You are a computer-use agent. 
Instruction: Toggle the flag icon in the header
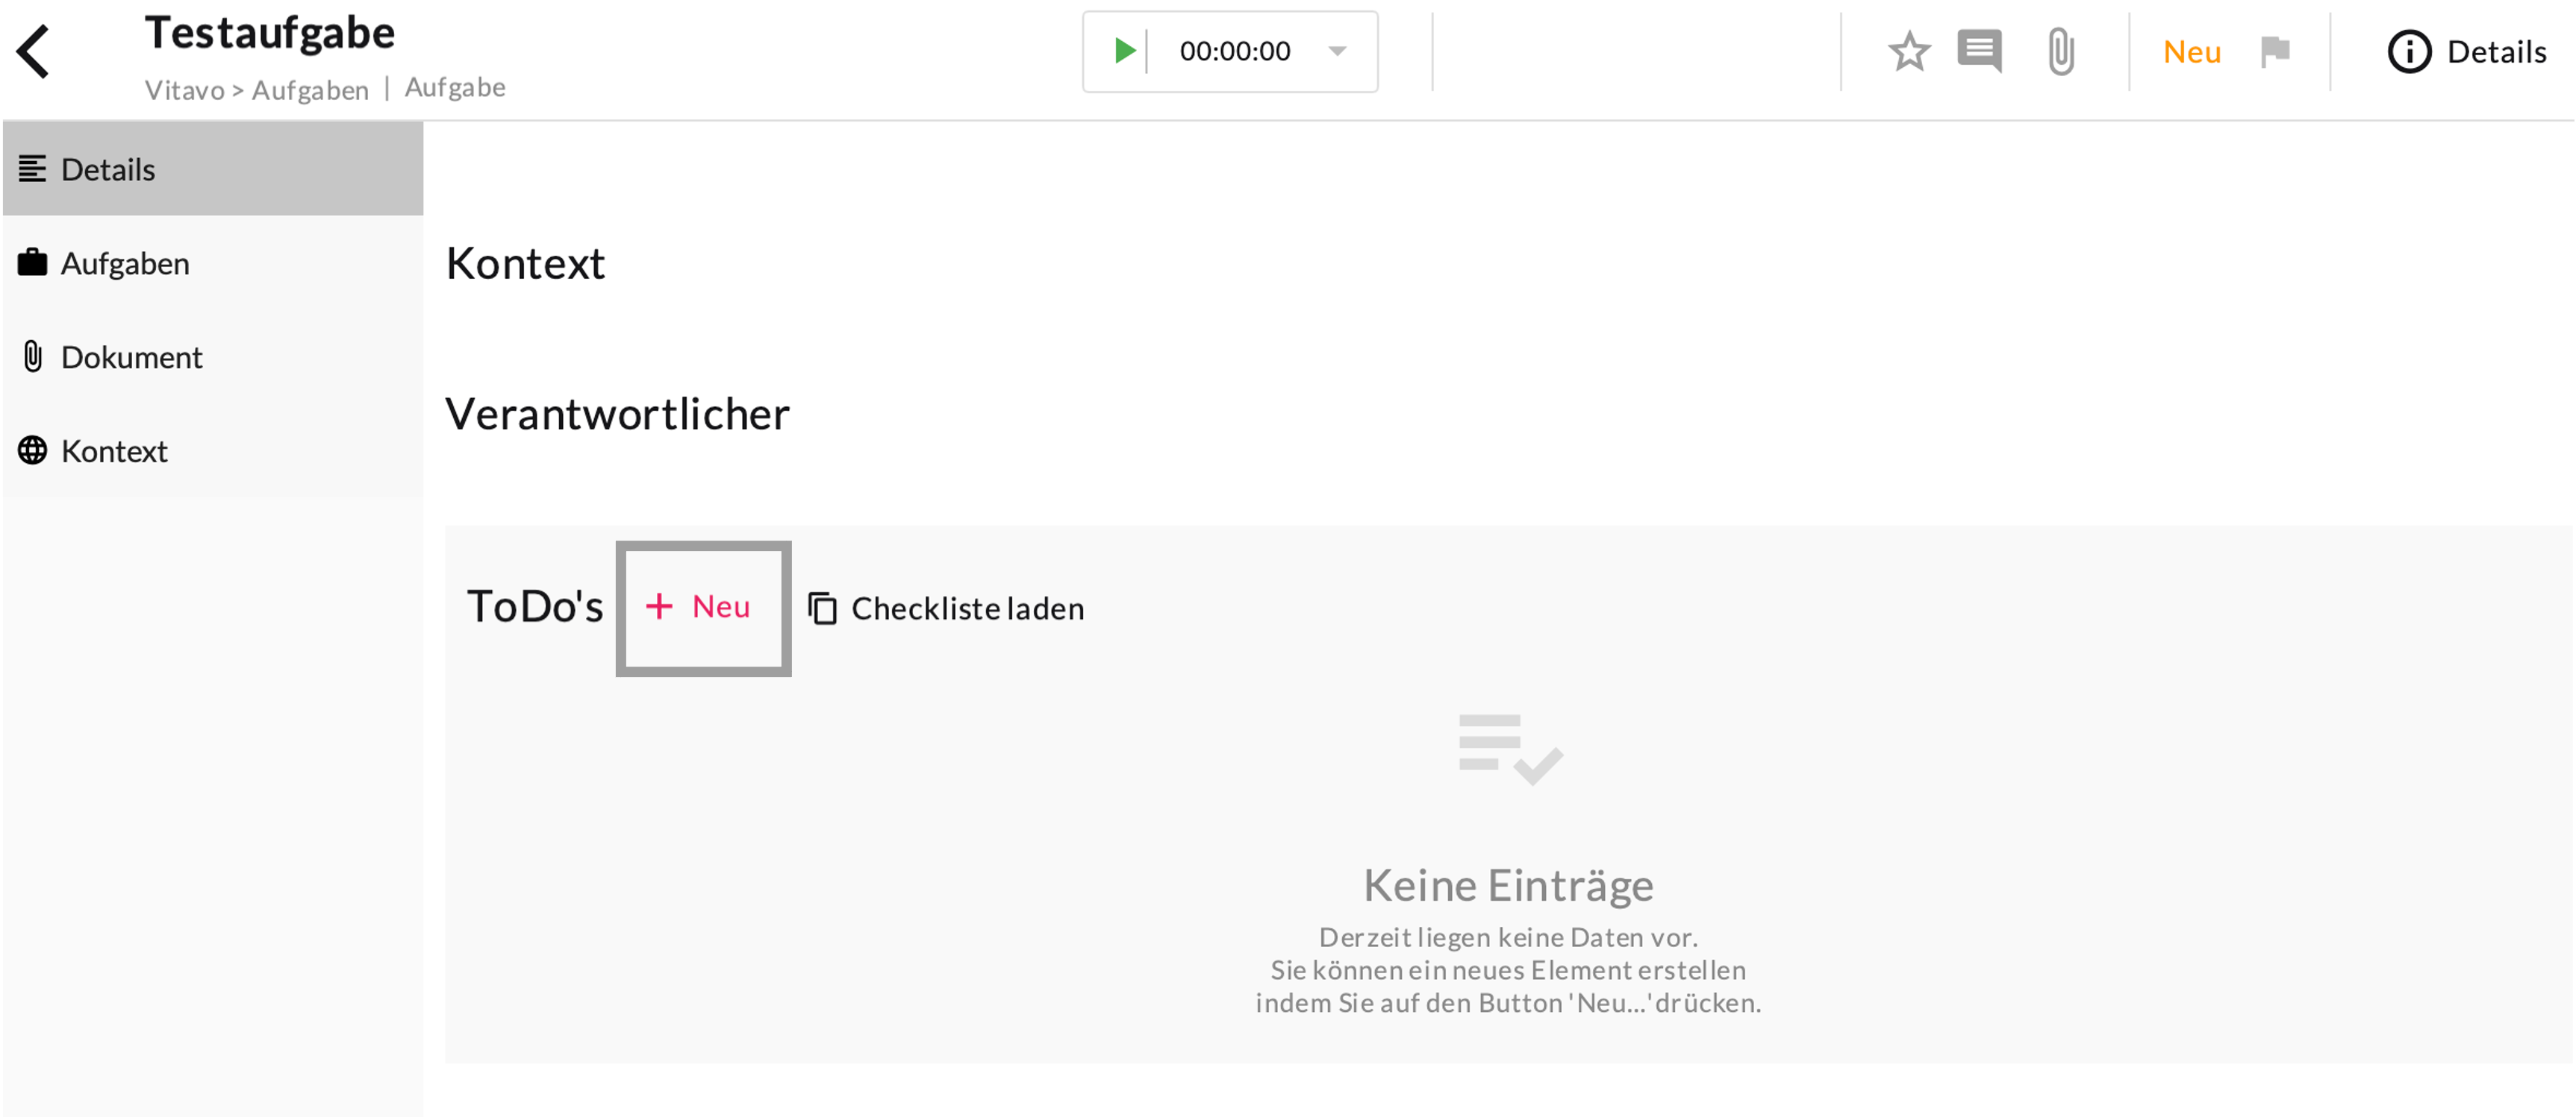(x=2275, y=51)
